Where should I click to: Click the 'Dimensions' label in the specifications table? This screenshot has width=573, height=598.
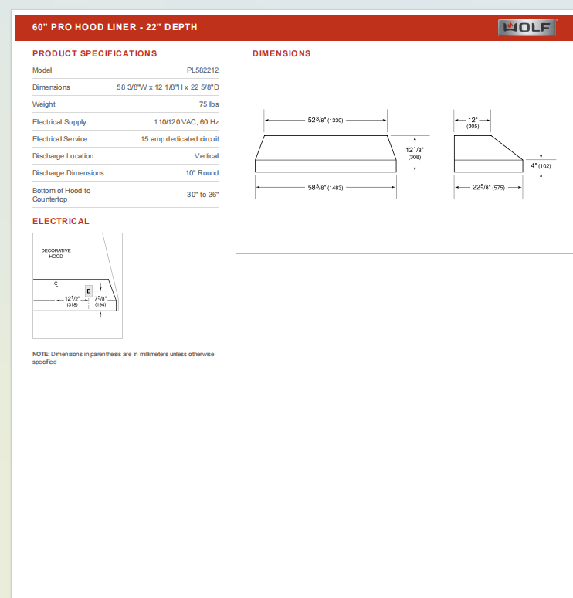point(51,87)
